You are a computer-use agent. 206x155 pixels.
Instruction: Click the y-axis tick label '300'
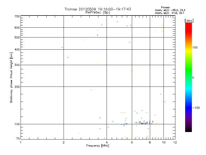(x=17, y=65)
